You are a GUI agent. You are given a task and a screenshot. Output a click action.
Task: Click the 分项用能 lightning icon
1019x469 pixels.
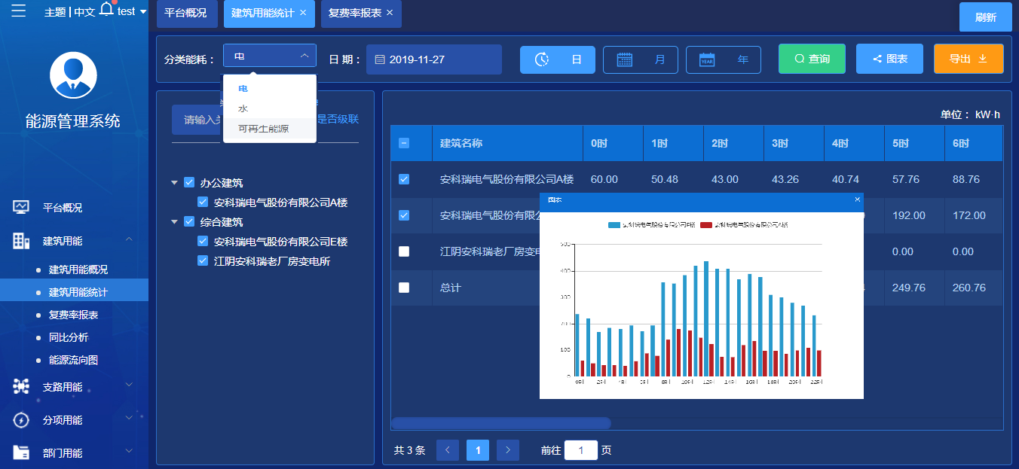tap(21, 420)
